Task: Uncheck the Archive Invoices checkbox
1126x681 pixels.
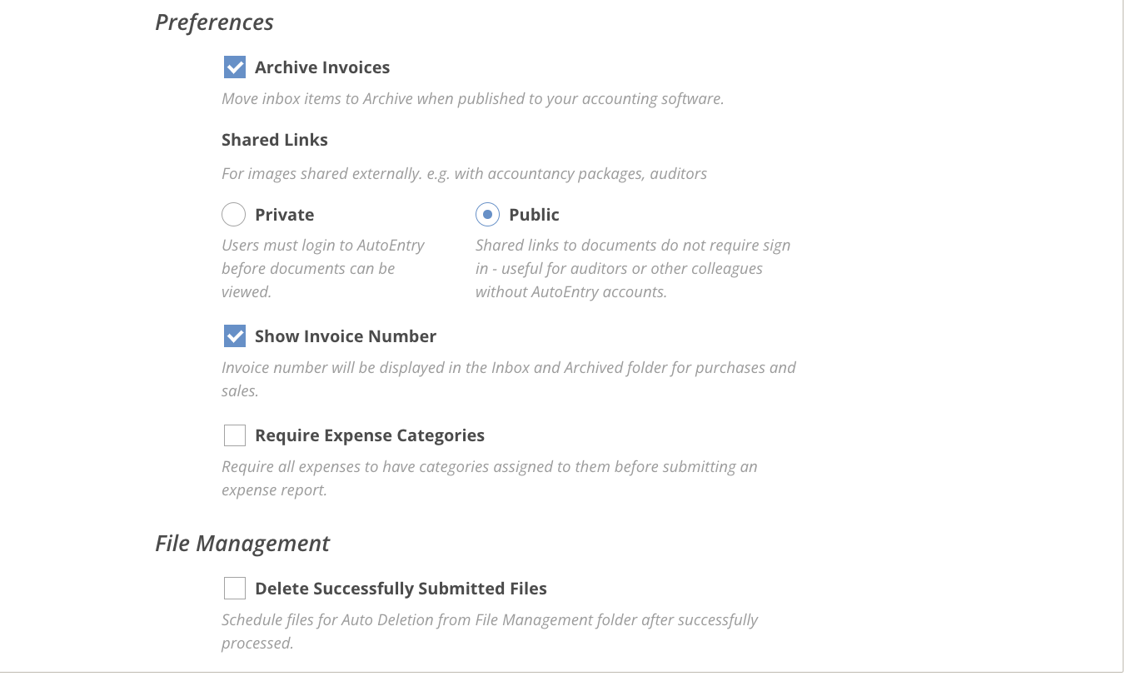Action: (235, 67)
